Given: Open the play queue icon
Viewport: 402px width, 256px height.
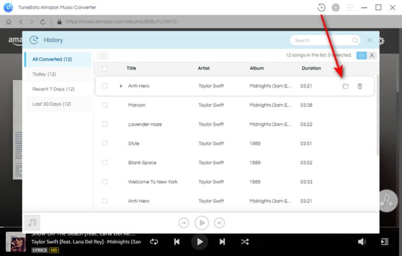Looking at the screenshot, I should tap(385, 241).
